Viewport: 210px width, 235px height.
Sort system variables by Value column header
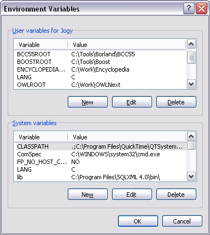tap(127, 137)
